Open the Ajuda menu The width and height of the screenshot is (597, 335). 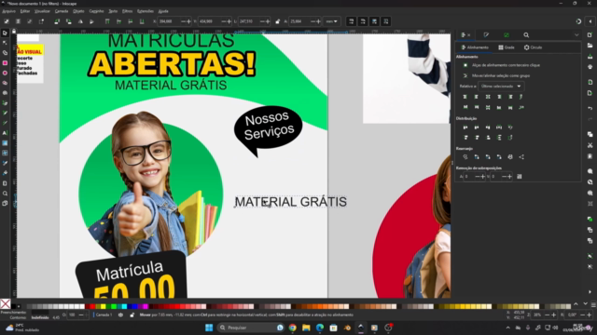pos(163,11)
